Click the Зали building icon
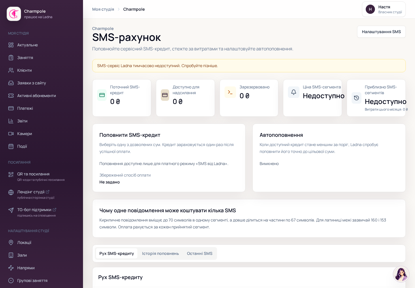Screen dimensions: 415x288 (11, 255)
